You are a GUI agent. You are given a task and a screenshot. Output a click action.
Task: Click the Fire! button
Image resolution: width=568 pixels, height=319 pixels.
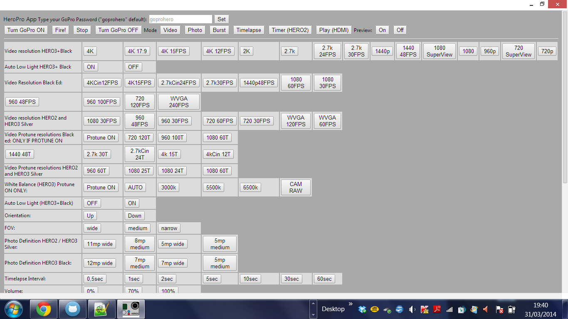(60, 30)
